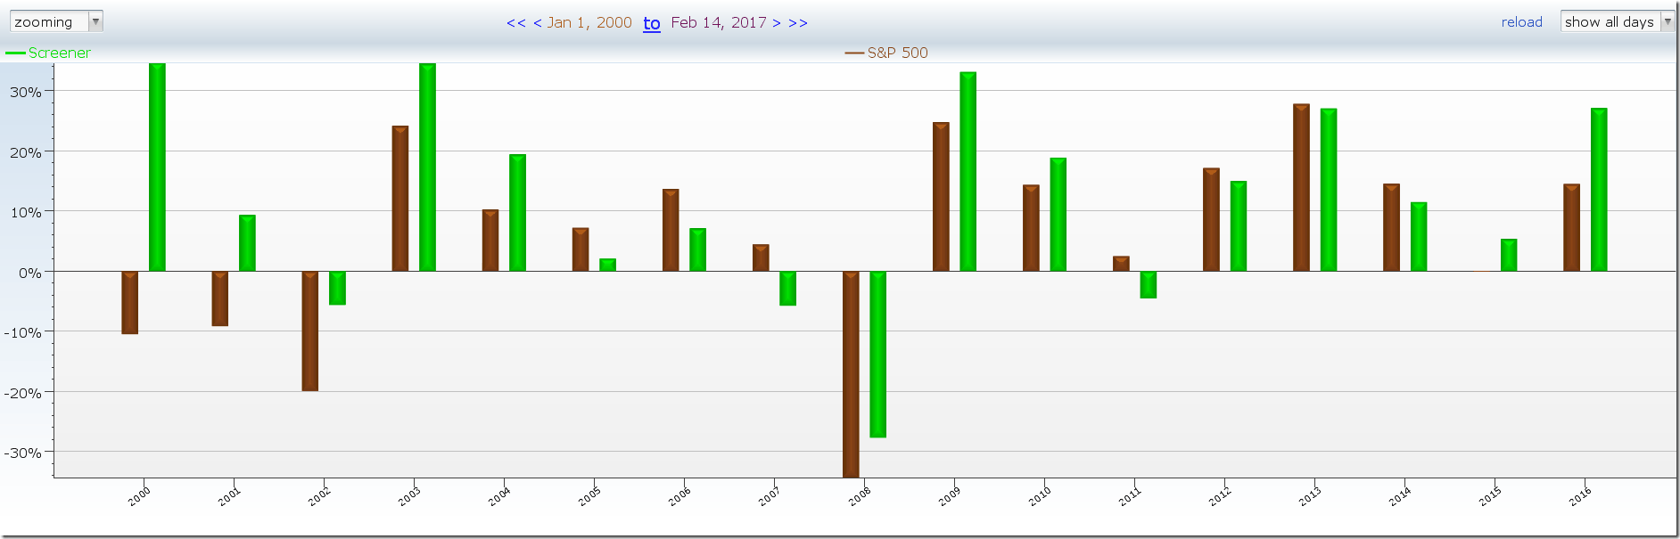Select the brown S&P 500 bar for 2005
Viewport: 1680px width, 539px height.
(x=581, y=249)
